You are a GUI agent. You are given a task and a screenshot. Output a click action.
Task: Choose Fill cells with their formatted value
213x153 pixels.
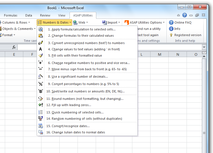click(87, 55)
